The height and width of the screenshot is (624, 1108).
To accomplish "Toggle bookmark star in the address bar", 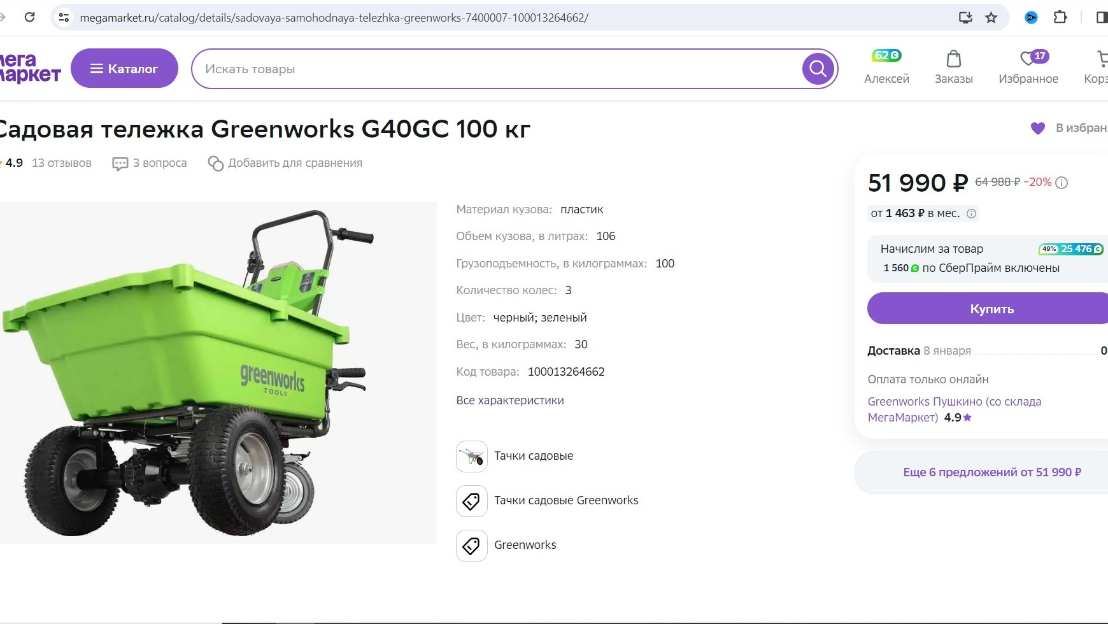I will 992,17.
